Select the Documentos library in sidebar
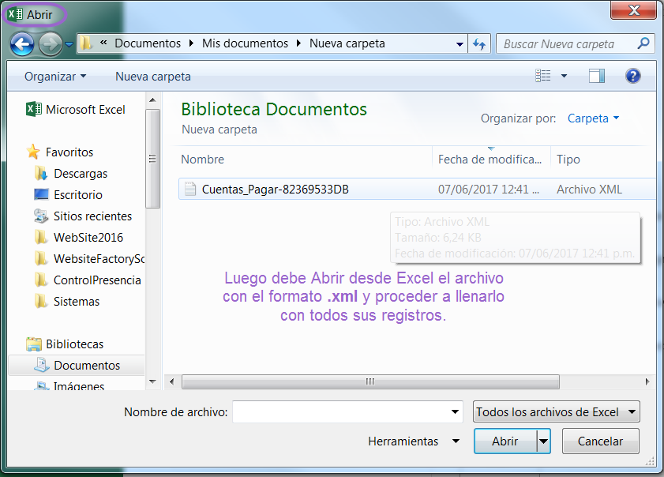The image size is (664, 477). tap(85, 365)
